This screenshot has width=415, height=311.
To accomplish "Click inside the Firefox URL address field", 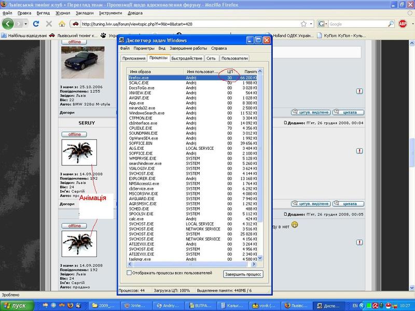I will pos(189,24).
